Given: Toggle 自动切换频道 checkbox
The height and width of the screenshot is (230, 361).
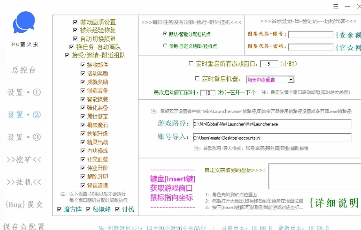Looking at the screenshot, I should coord(75,39).
